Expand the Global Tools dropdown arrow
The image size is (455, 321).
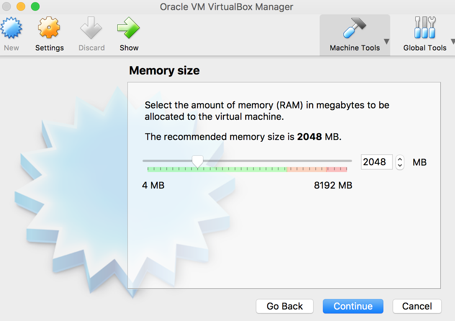pos(452,41)
